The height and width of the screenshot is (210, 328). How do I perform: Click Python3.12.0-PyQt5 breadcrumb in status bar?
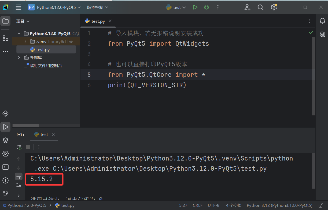click(24, 205)
